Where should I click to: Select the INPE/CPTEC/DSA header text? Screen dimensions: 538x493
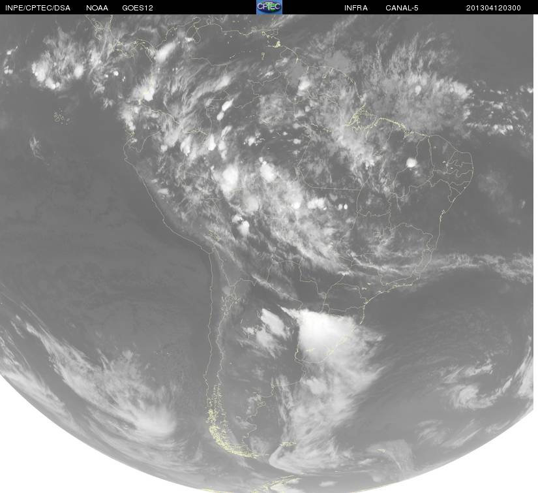tap(38, 8)
